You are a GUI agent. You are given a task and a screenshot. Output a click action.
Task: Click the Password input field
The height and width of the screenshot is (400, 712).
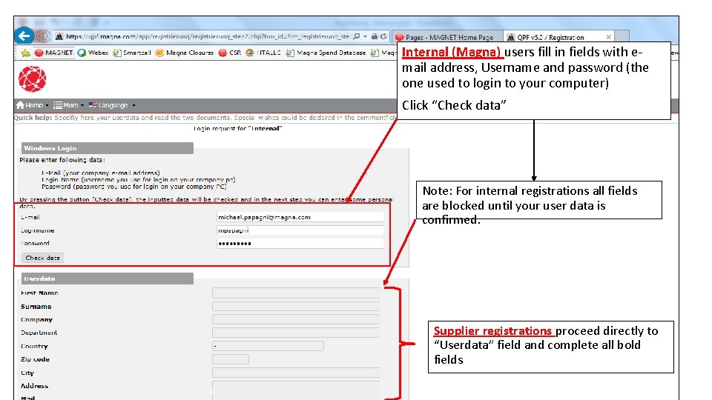click(x=300, y=244)
